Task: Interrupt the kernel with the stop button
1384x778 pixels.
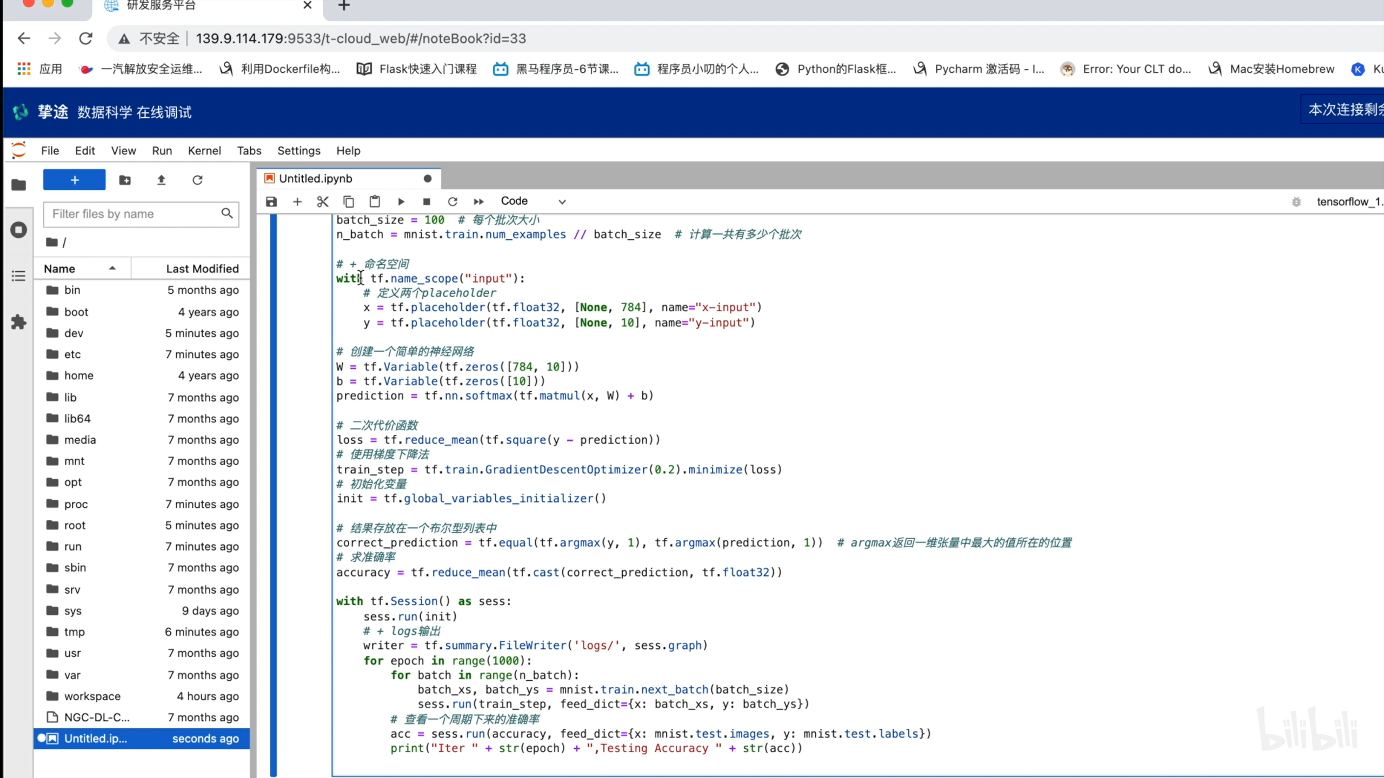Action: click(x=427, y=202)
